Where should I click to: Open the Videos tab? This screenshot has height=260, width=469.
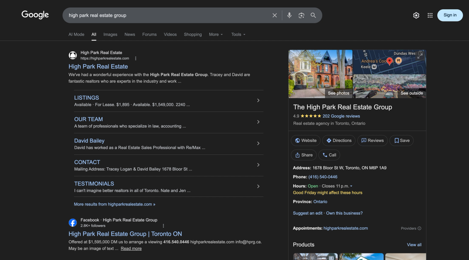[x=170, y=35]
